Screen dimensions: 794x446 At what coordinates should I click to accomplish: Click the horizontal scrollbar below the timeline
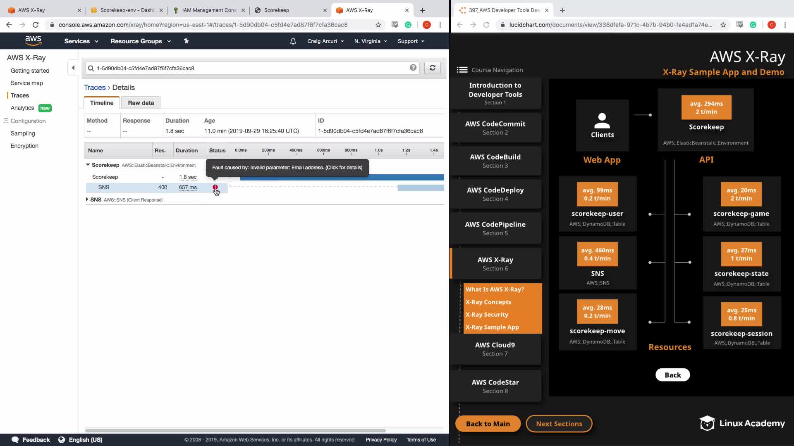235,430
